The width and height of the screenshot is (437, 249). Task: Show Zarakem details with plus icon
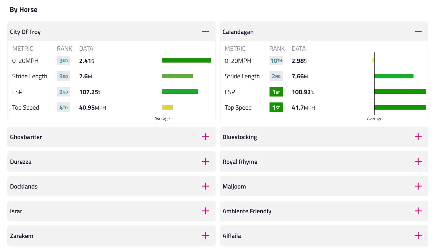pos(206,236)
